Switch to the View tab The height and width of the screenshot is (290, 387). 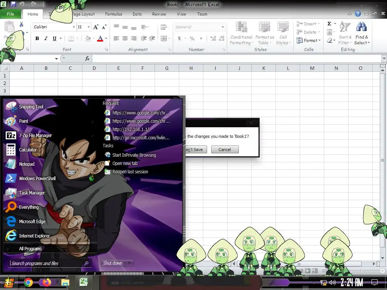[181, 14]
